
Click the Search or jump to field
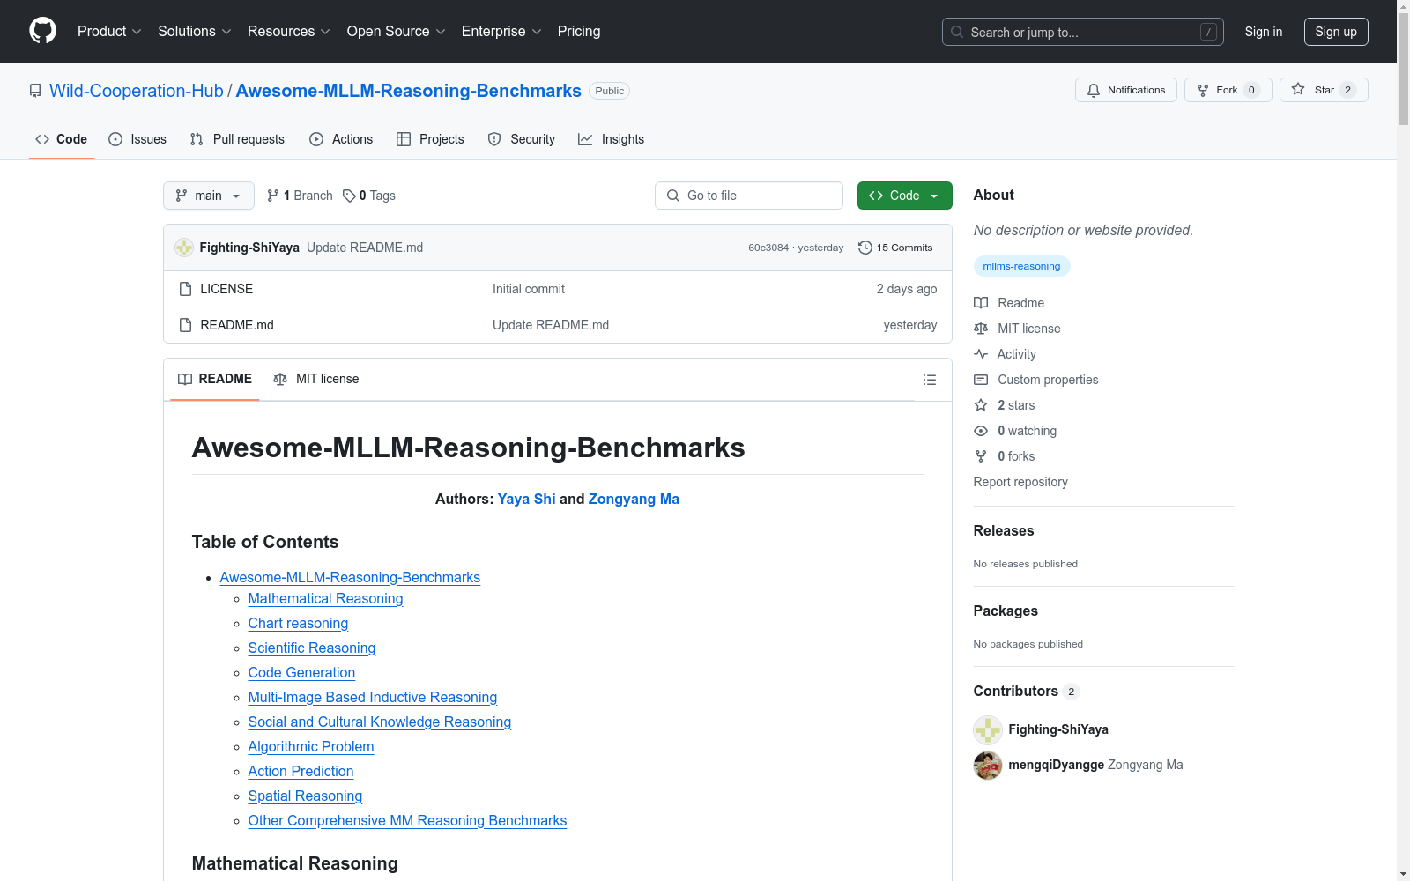coord(1083,32)
